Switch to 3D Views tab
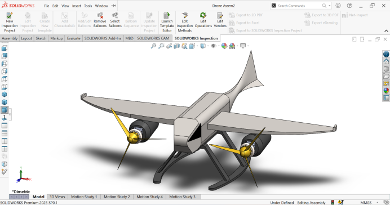 (x=57, y=197)
